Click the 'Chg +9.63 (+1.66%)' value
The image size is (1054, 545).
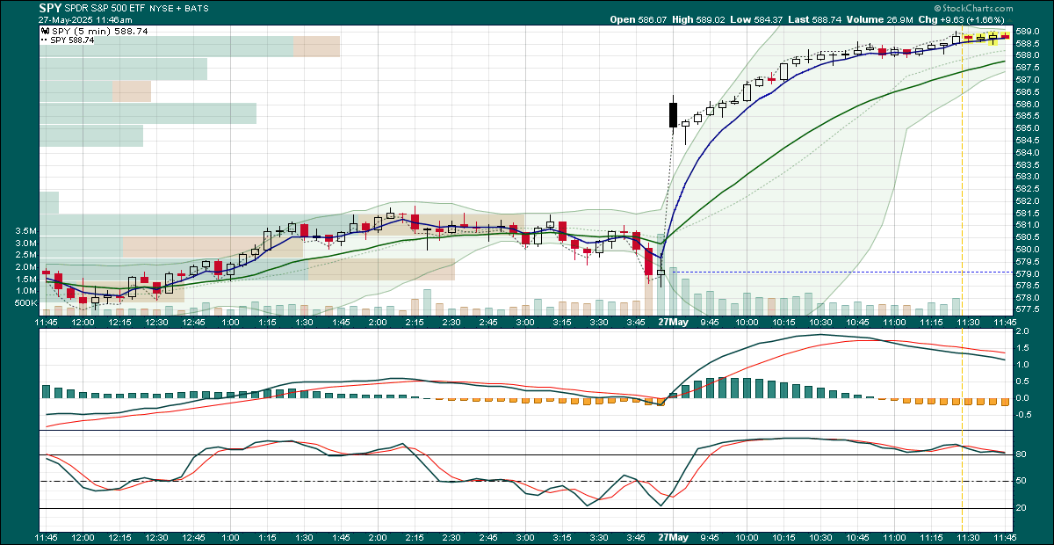961,18
